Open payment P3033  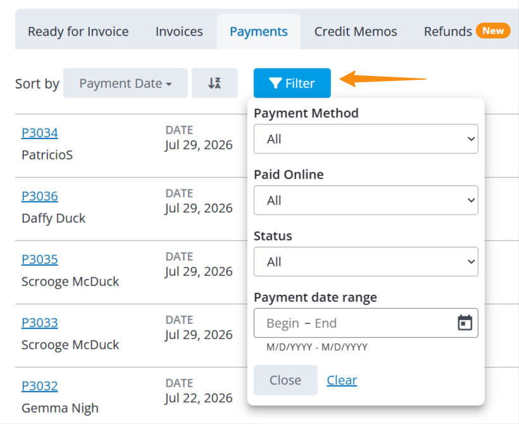(39, 323)
